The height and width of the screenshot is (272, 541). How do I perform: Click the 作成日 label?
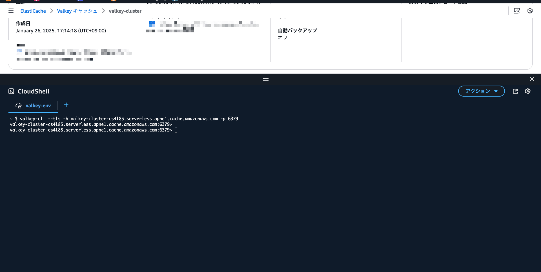(23, 23)
